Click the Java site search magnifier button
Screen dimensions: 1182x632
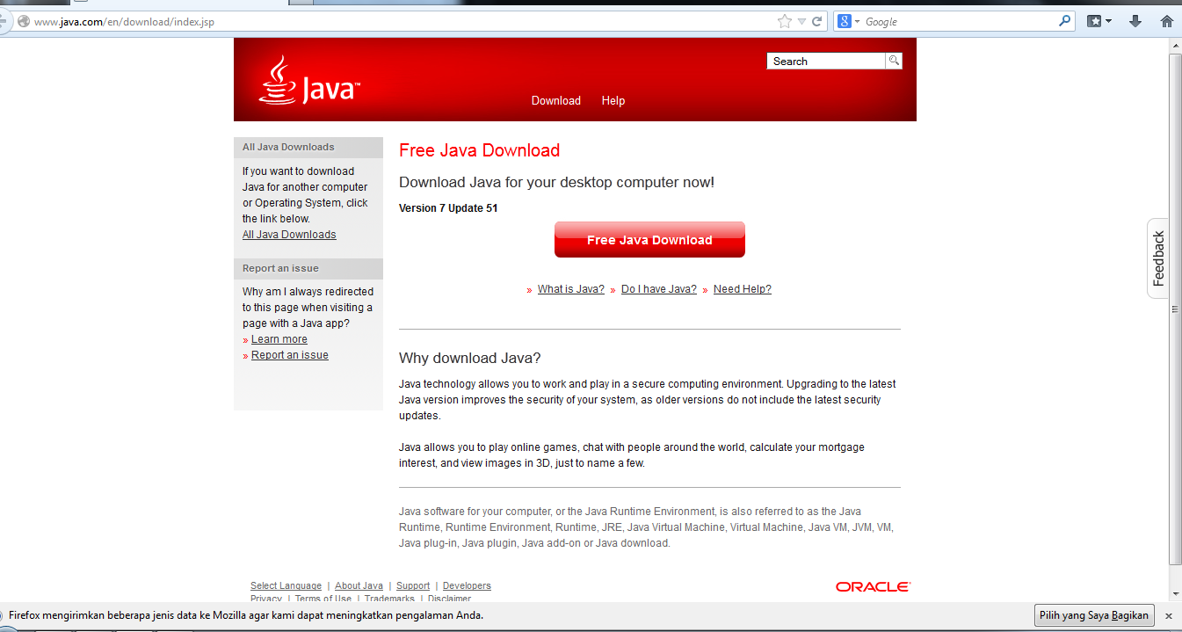[x=894, y=61]
